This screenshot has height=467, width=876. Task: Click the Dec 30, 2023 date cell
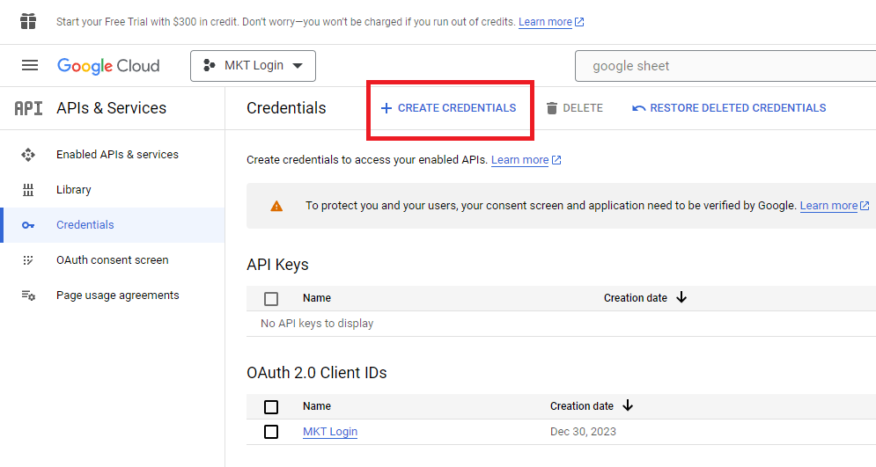[x=583, y=432]
